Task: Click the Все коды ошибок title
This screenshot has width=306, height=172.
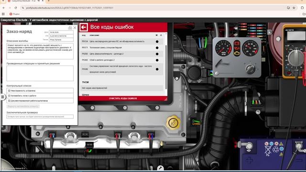Action: point(112,27)
